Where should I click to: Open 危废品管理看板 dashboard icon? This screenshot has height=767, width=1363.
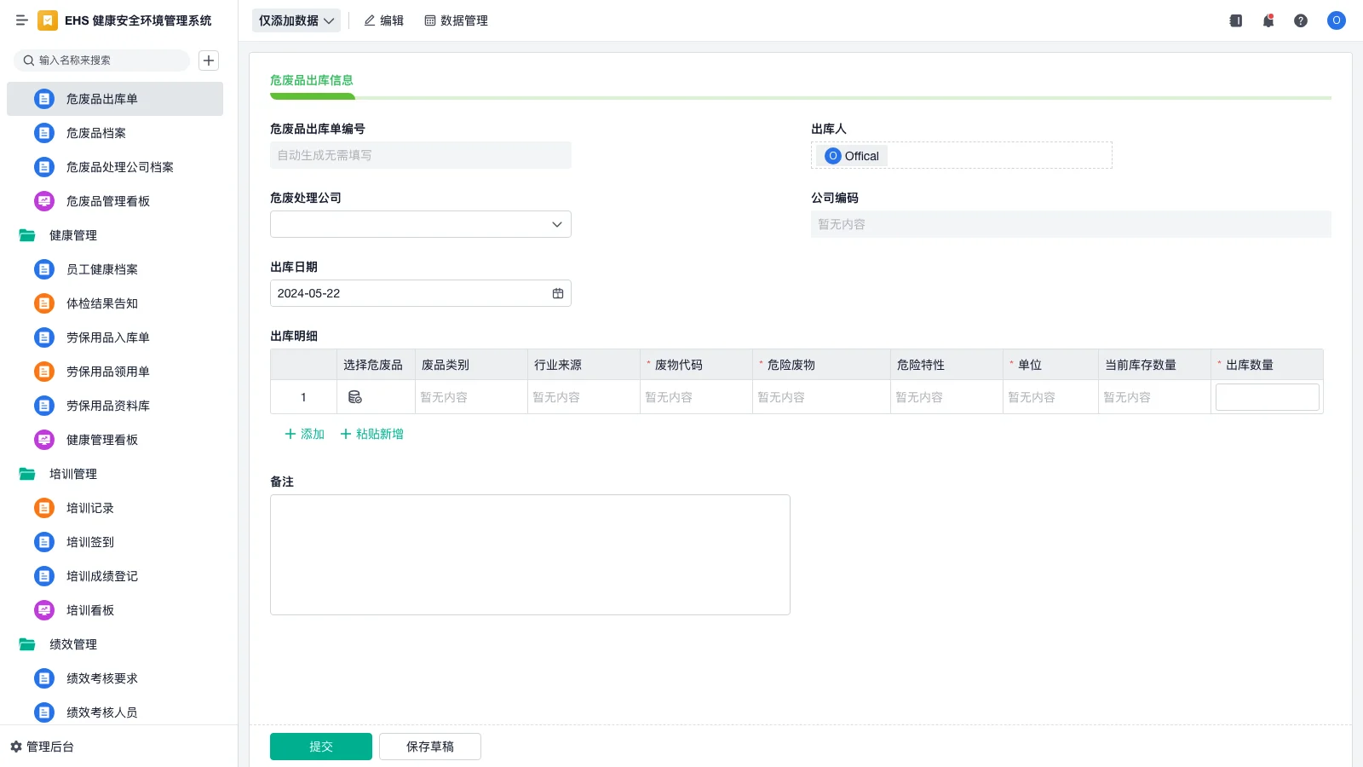pos(43,201)
